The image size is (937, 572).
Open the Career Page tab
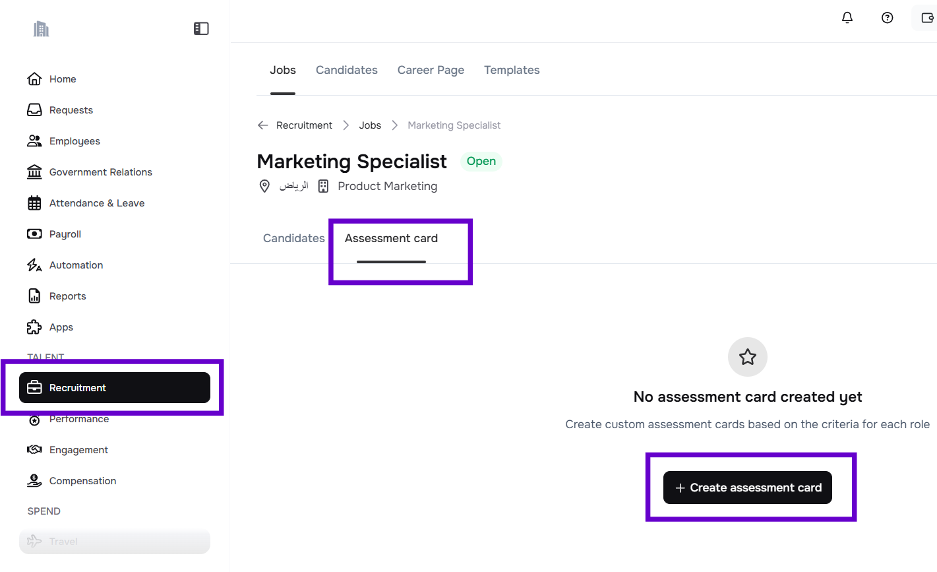(431, 70)
